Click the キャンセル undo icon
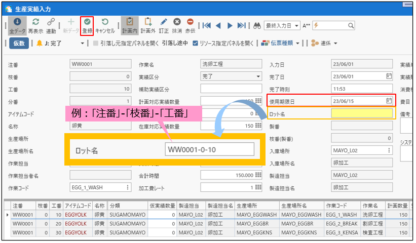The image size is (416, 243). click(105, 26)
